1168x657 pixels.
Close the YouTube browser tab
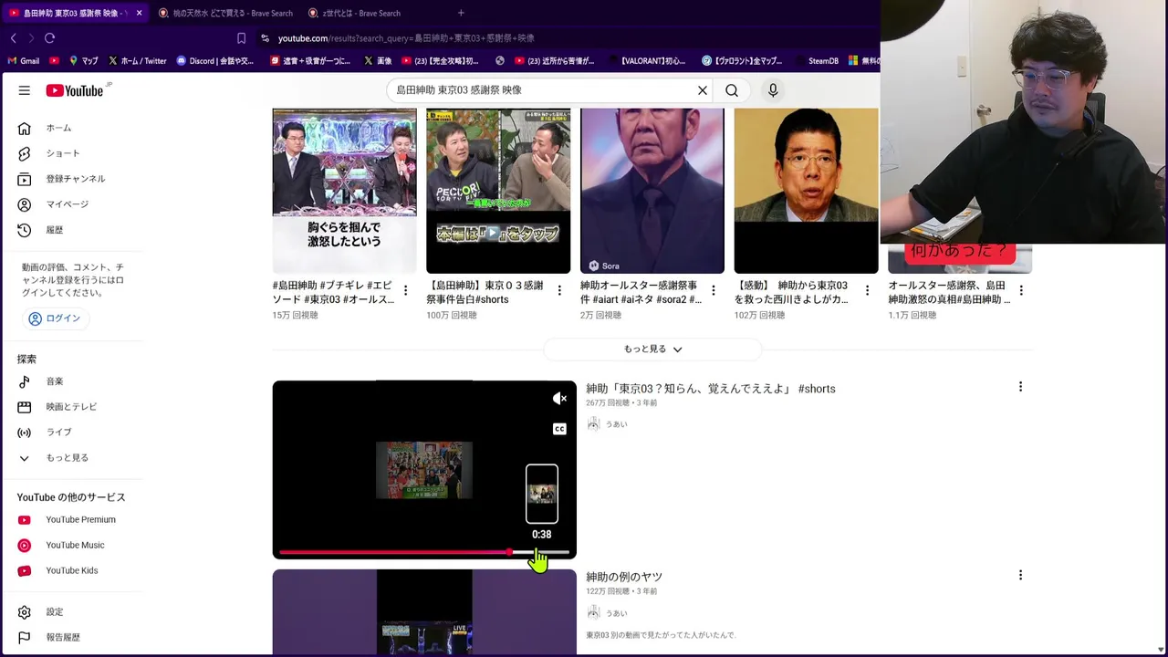click(x=139, y=13)
